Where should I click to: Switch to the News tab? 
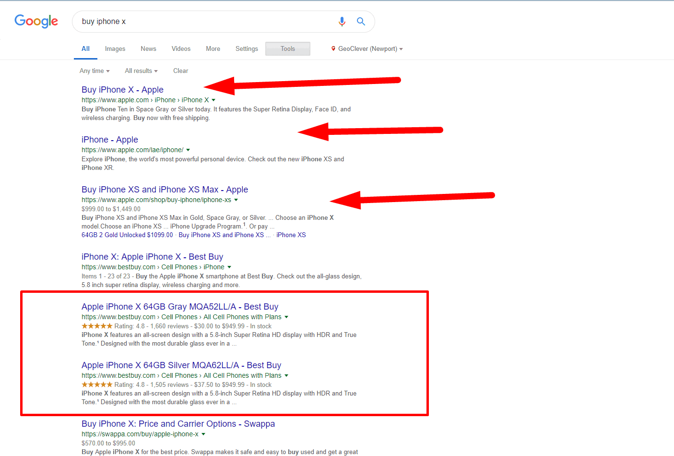tap(148, 48)
